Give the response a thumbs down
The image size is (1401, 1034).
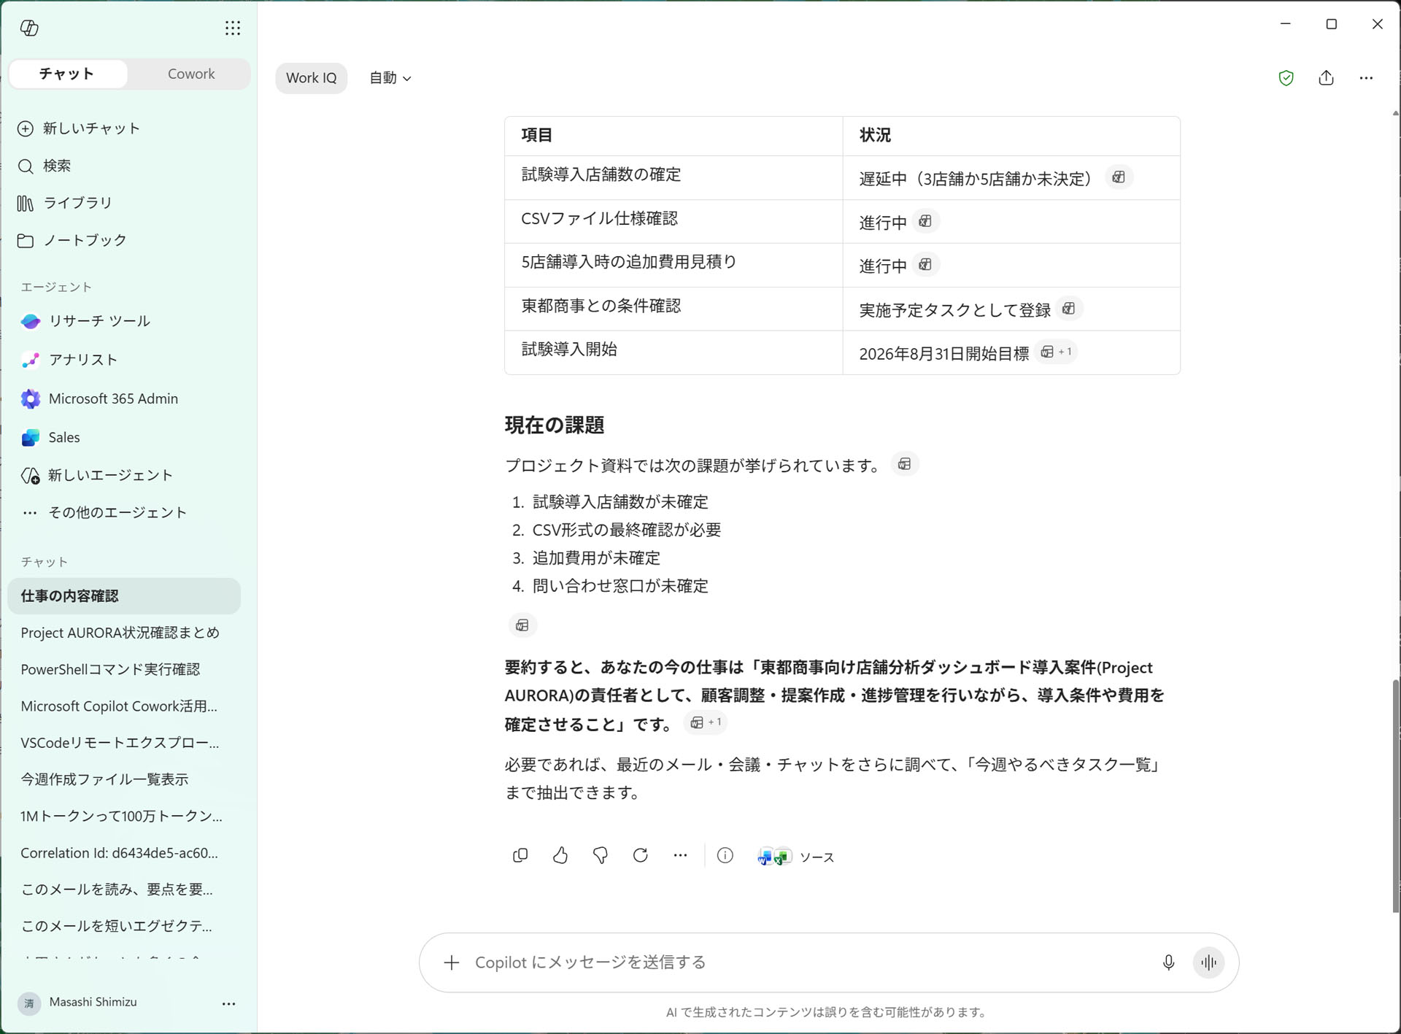(601, 856)
